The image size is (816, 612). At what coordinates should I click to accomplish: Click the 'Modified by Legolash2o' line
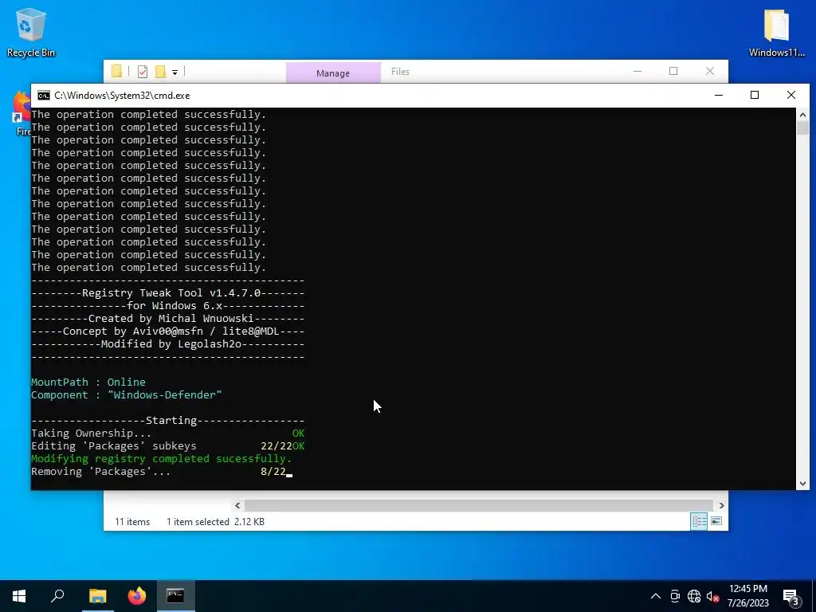tap(171, 344)
